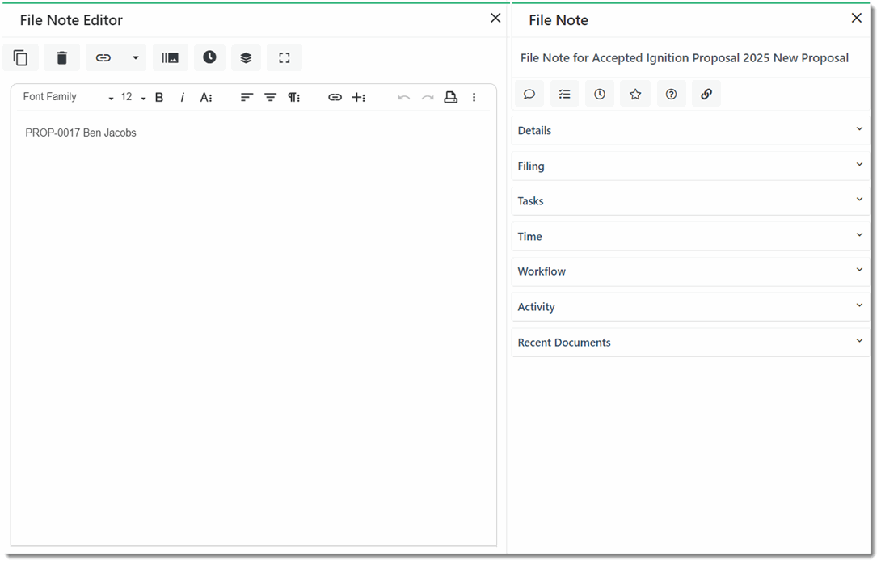Open more paragraph options

point(294,97)
